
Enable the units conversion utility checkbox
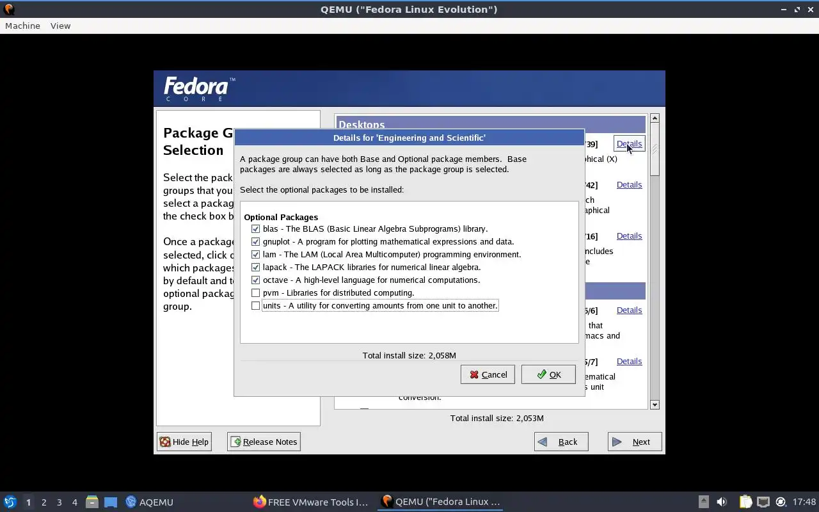point(256,305)
